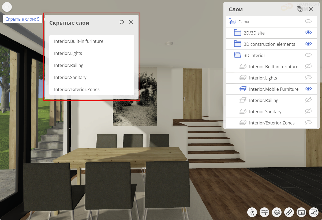Select Interior.Lights in hidden layers list
Screen dimensions: 322x220
click(x=92, y=53)
